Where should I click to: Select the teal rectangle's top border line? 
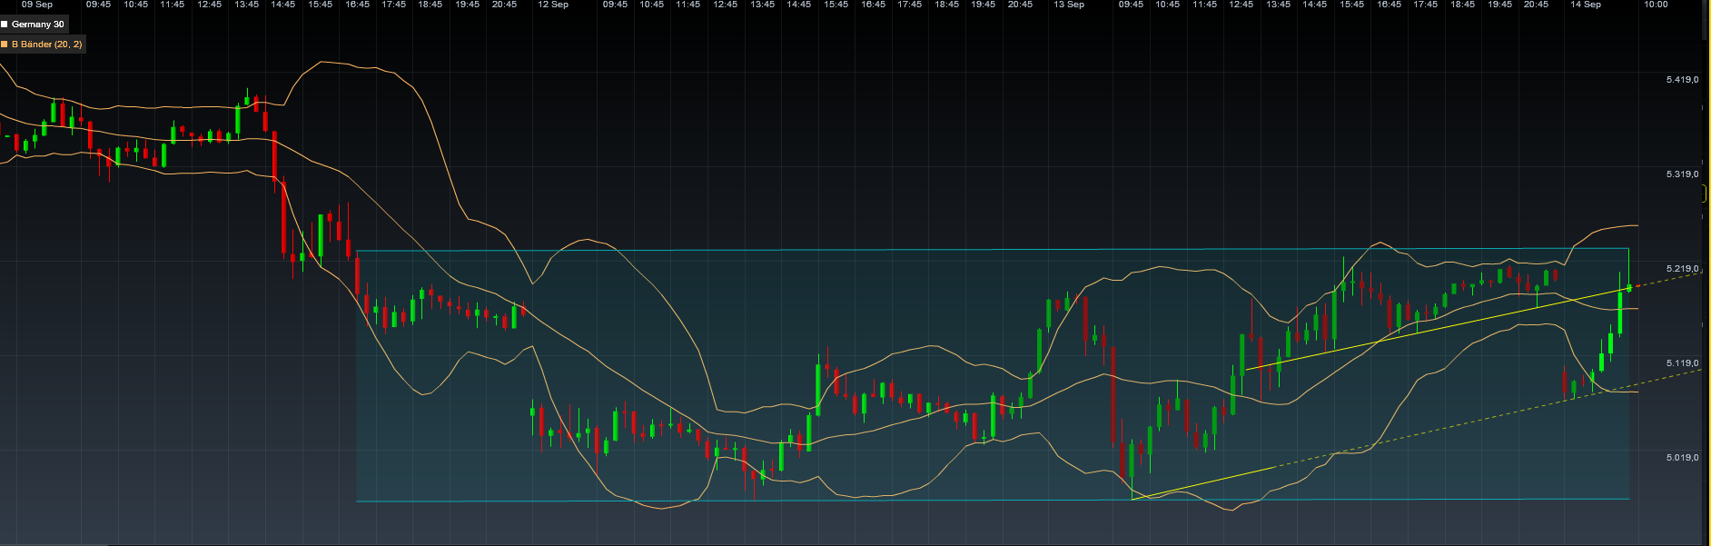coord(993,250)
